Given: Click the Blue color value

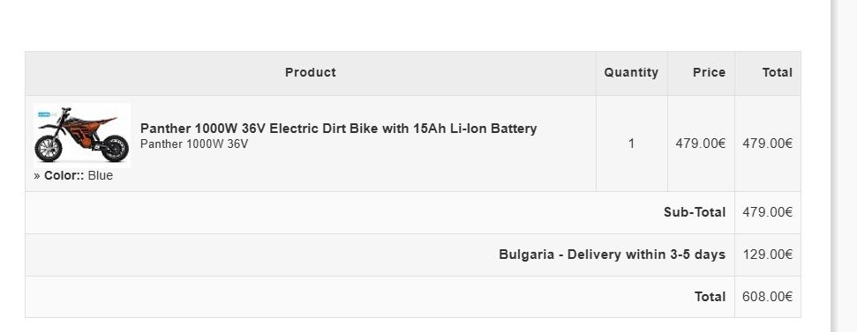Looking at the screenshot, I should point(100,175).
